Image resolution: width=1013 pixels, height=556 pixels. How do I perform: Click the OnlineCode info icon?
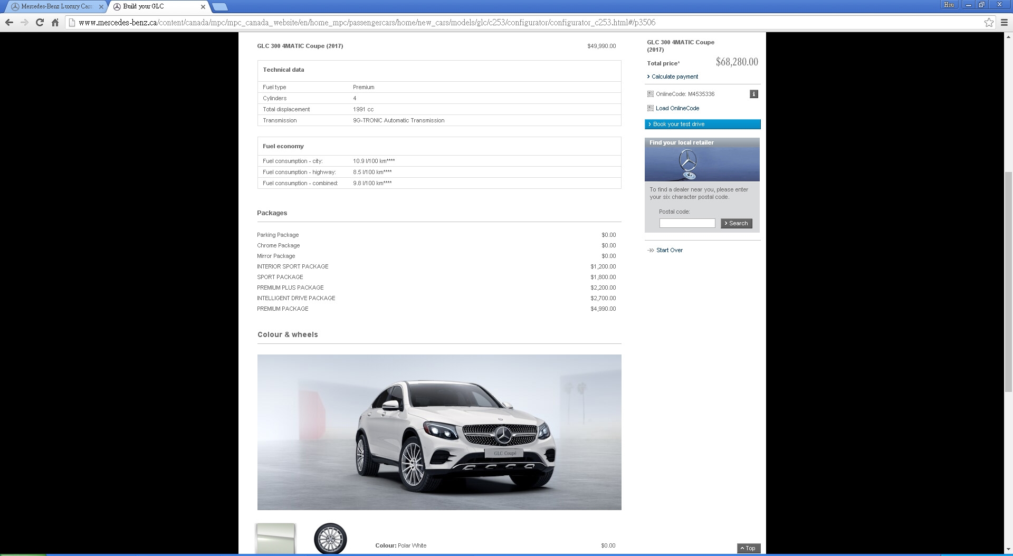[754, 94]
